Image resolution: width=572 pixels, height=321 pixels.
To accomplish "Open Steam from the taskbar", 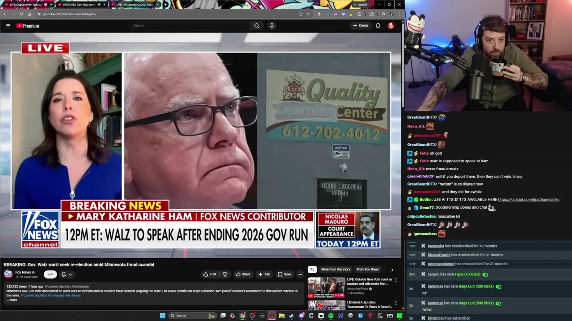I will click(x=291, y=316).
